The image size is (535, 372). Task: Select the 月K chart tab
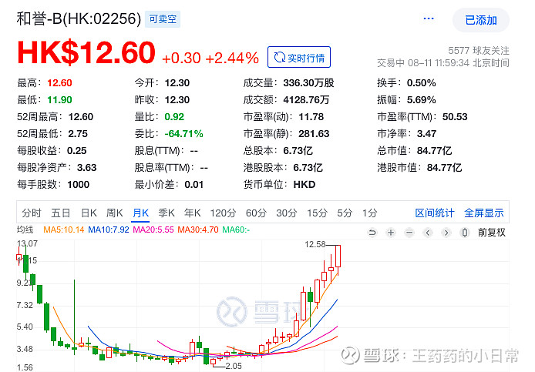tap(140, 213)
